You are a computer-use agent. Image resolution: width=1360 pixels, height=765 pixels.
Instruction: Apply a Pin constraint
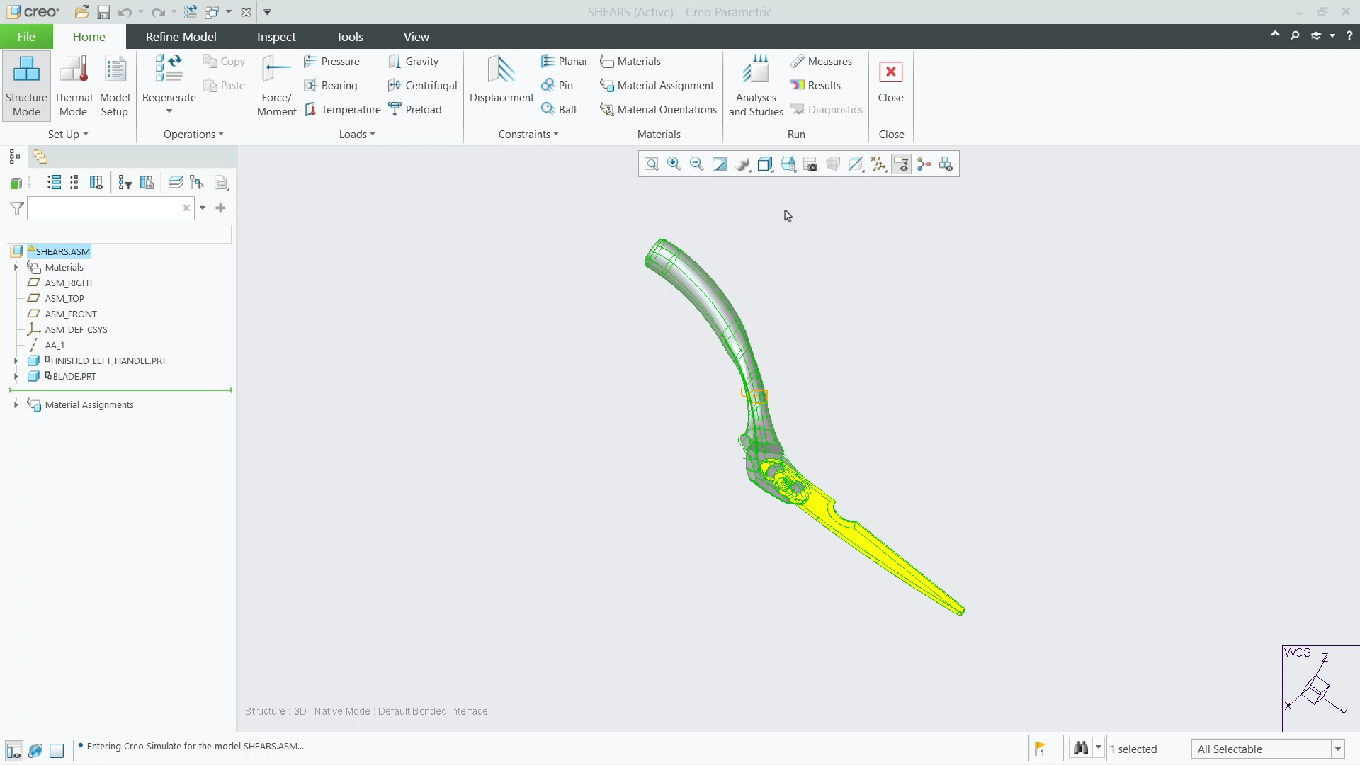tap(557, 86)
